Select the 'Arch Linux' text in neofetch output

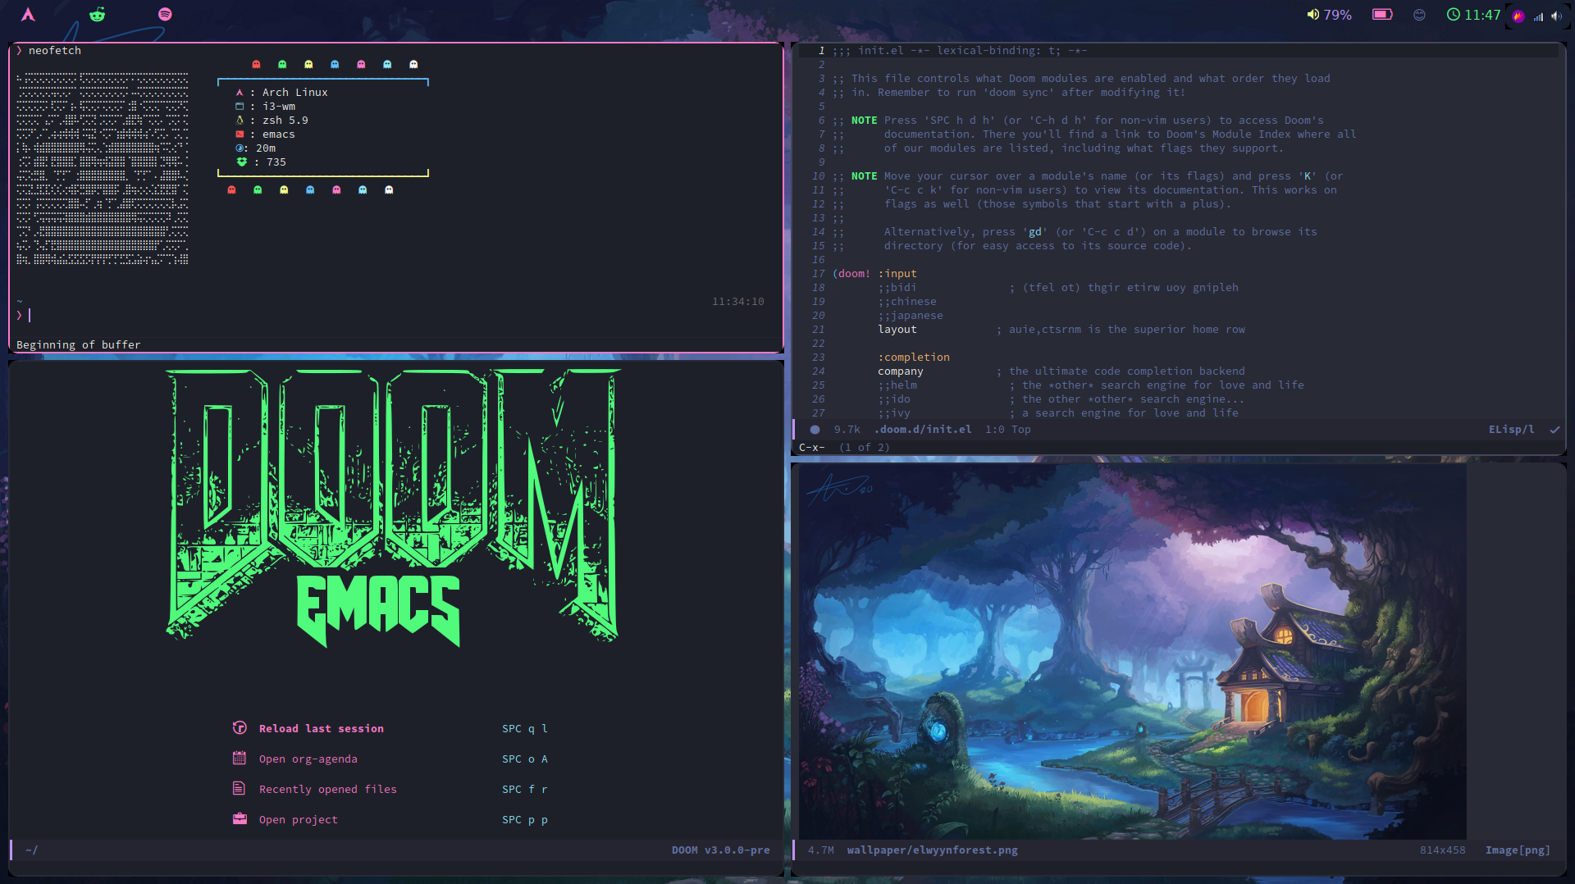[294, 93]
